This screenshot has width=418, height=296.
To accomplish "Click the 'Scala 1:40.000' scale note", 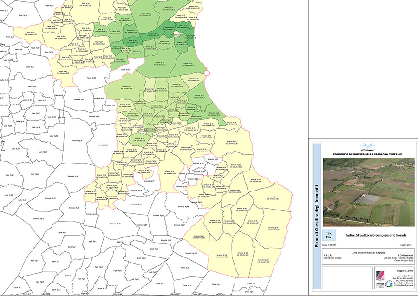I will coord(329,245).
